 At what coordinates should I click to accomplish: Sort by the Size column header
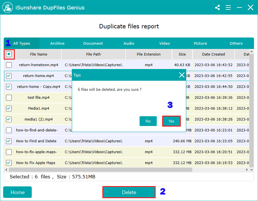point(182,54)
